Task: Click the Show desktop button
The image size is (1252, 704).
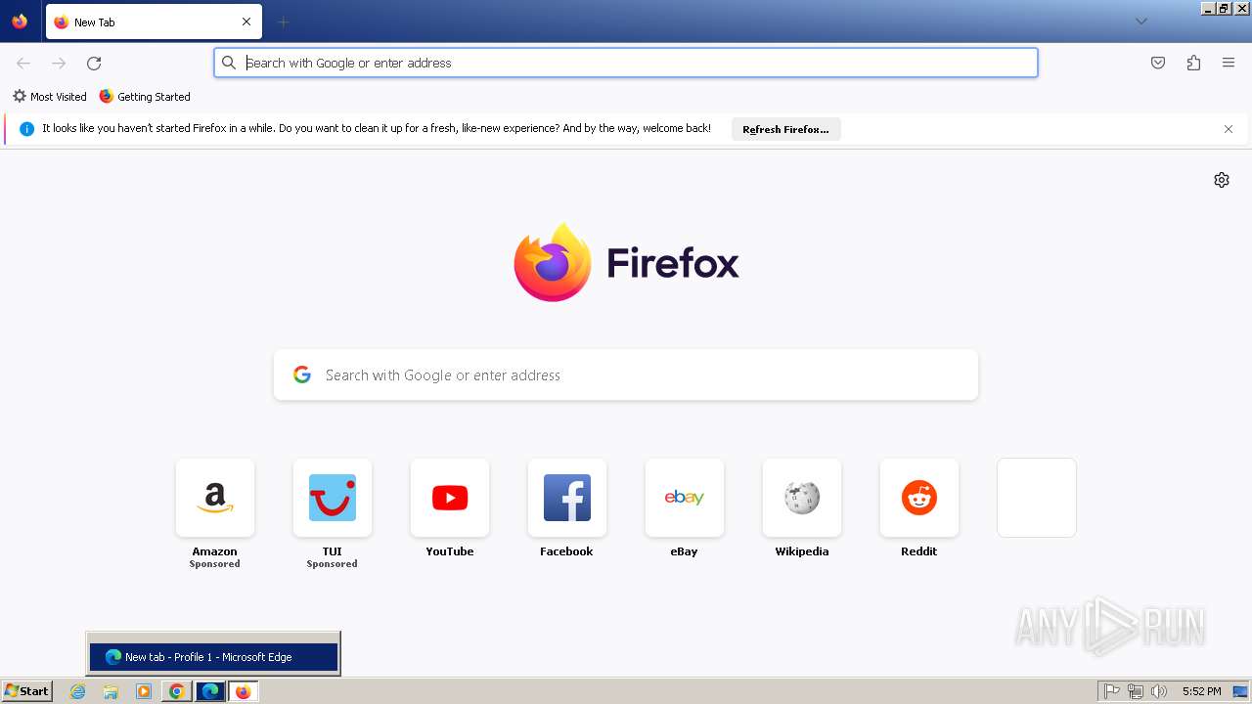Action: click(1241, 691)
